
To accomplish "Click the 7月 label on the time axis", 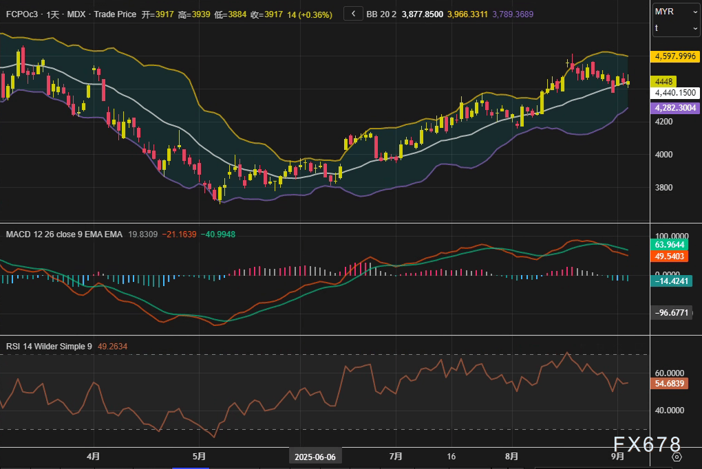I will (x=396, y=456).
